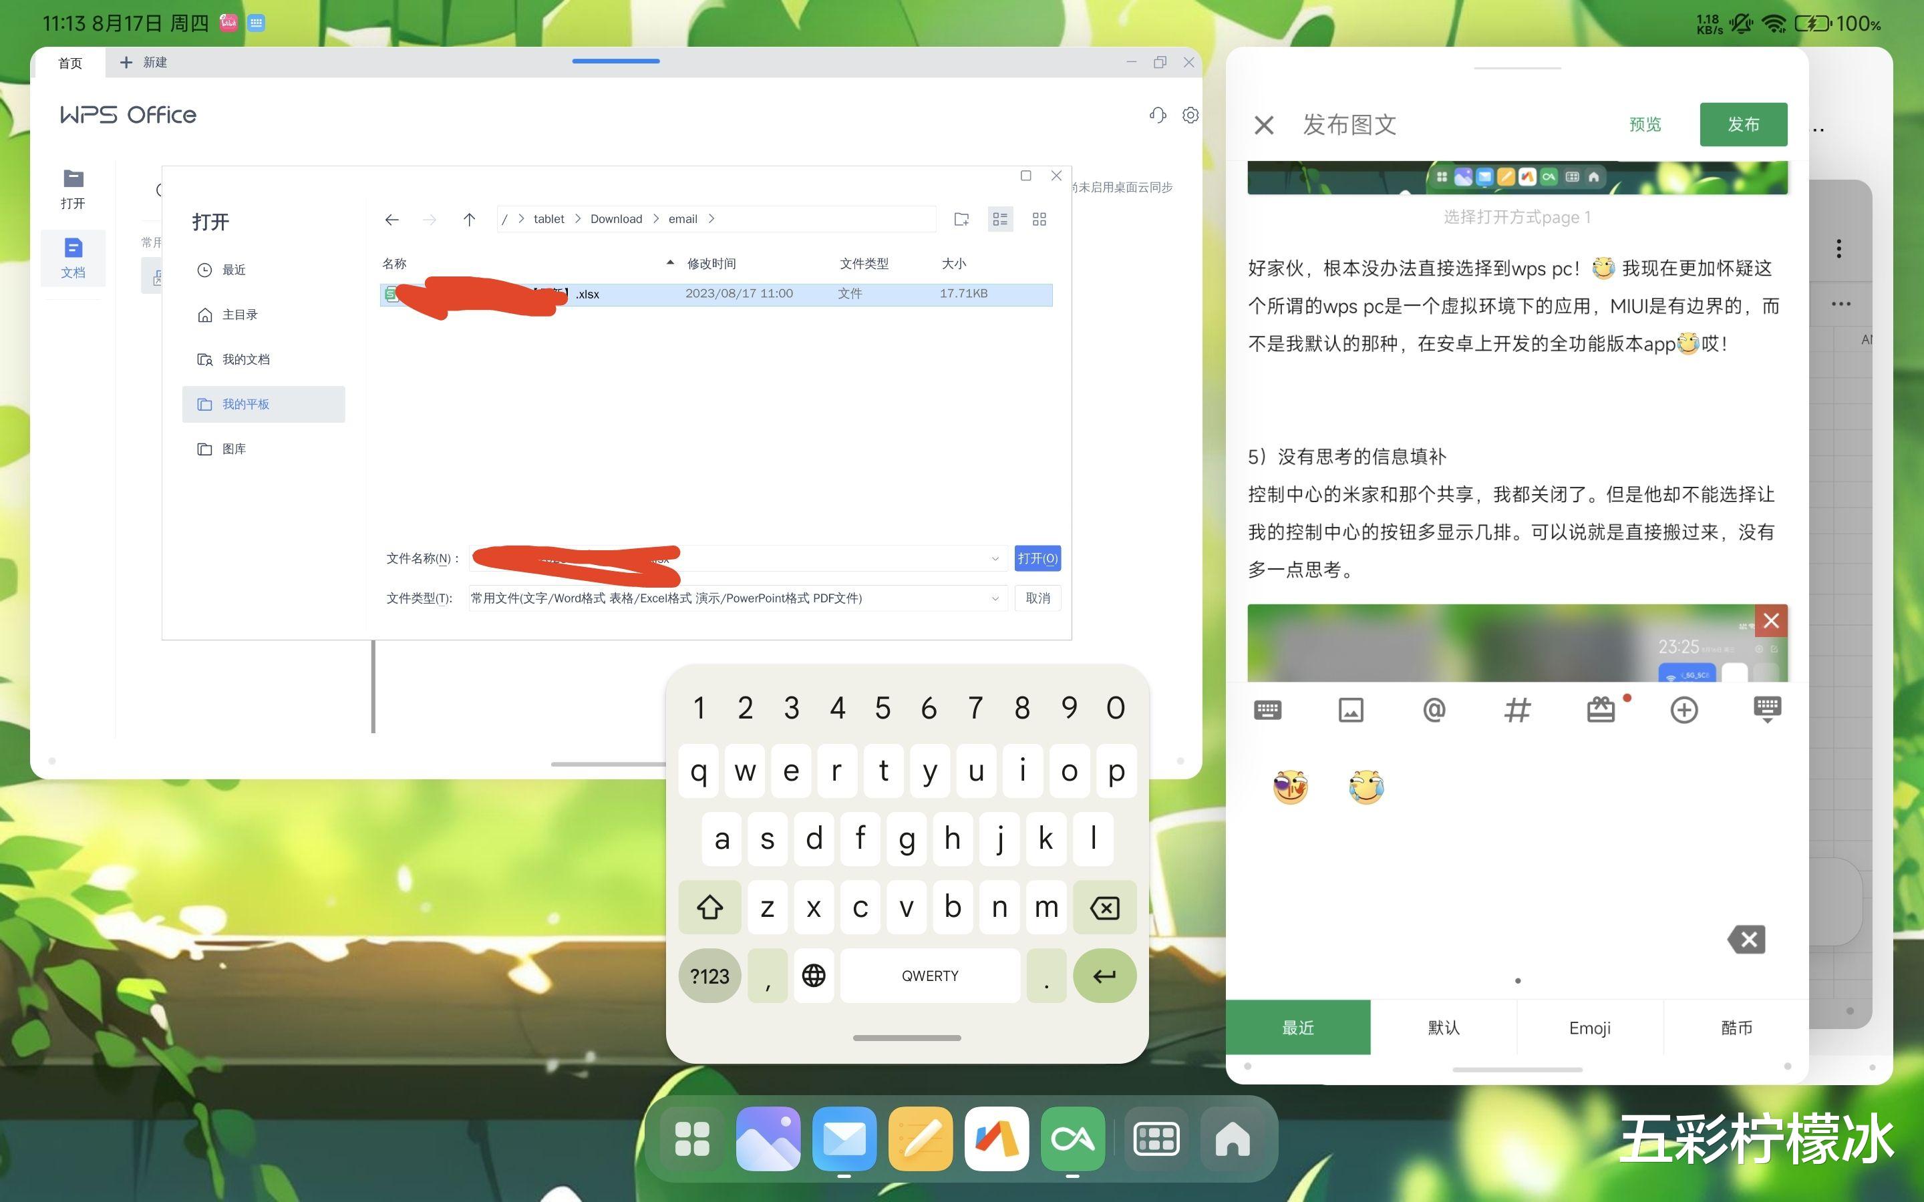This screenshot has height=1202, width=1924.
Task: Click the headset support icon
Action: (x=1158, y=116)
